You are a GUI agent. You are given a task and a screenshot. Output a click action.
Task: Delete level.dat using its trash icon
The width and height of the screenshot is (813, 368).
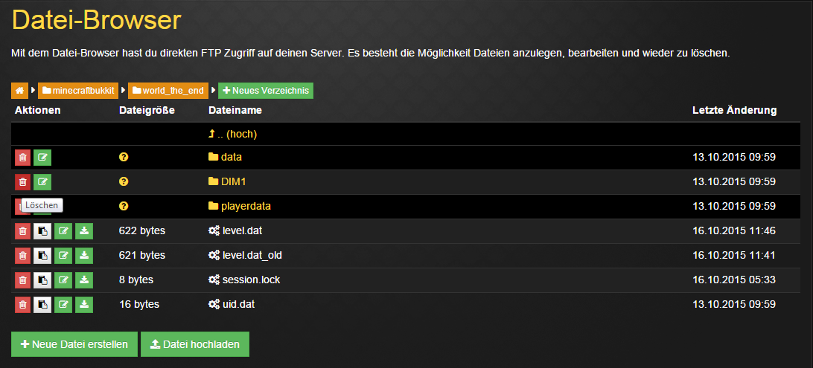(x=22, y=230)
